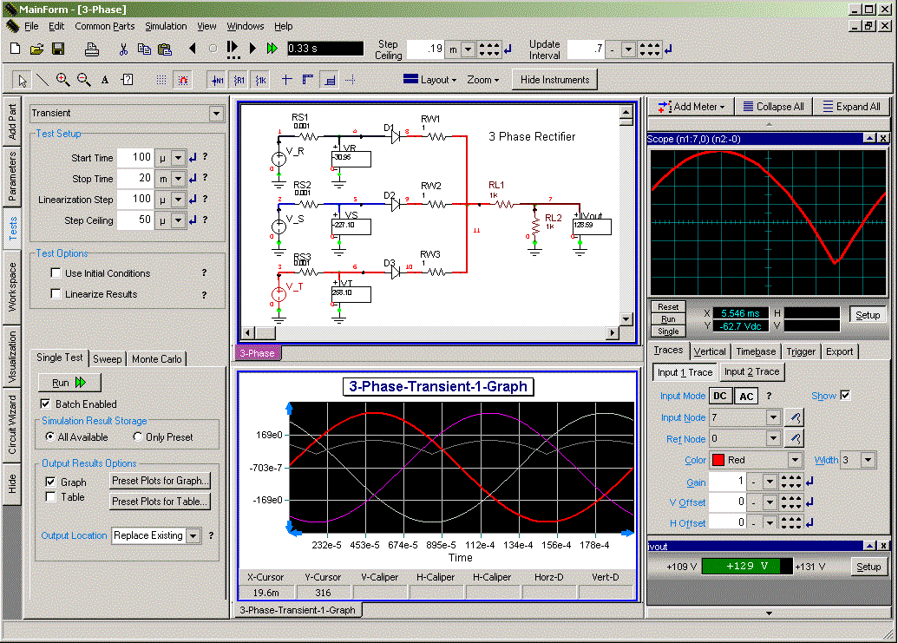
Task: Select the text annotation tool
Action: coord(105,80)
